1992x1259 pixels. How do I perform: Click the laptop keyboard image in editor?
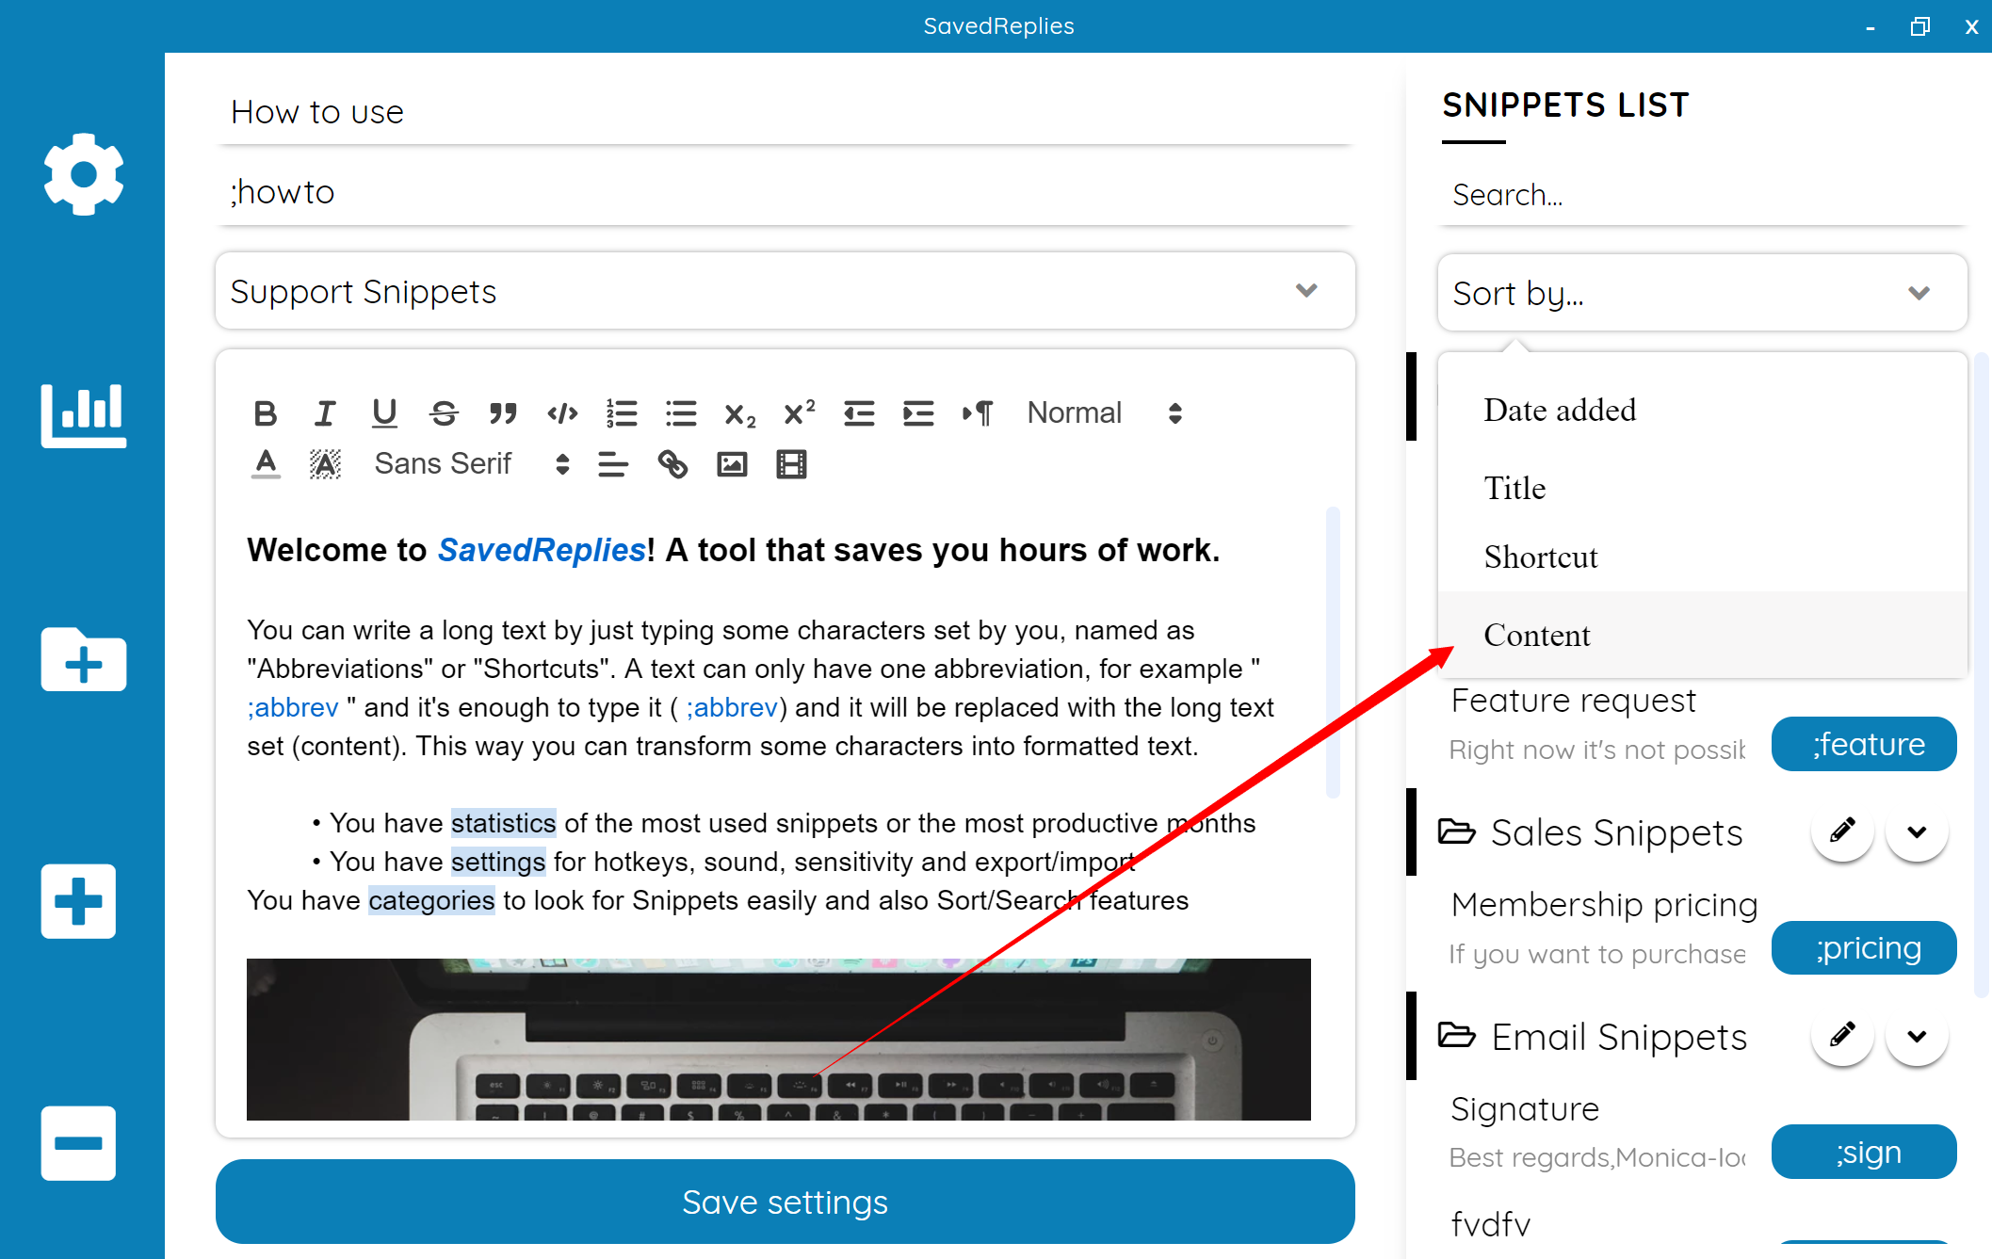click(x=778, y=1040)
